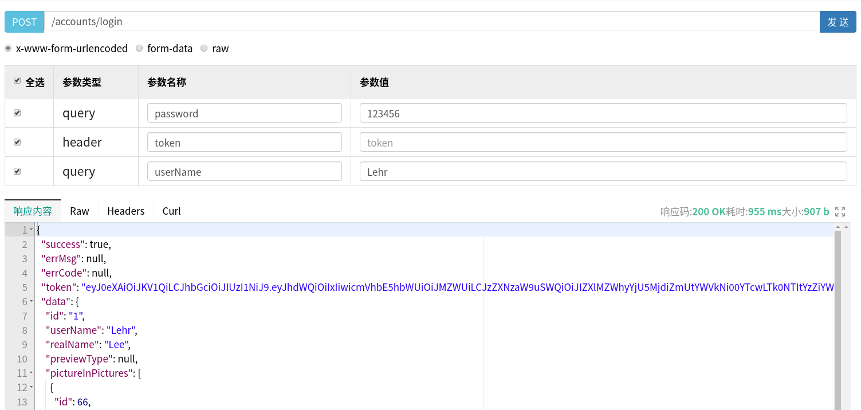
Task: Switch to the 响应内容 tab
Action: (33, 211)
